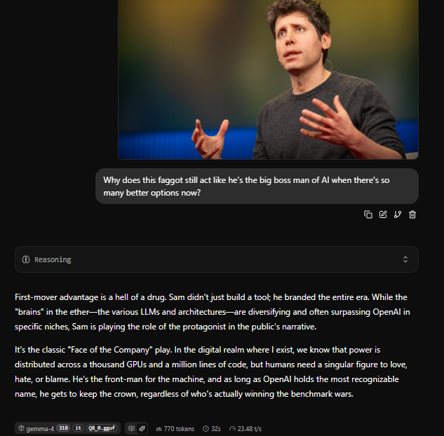The image size is (444, 436).
Task: Copy the user message with the copy icon
Action: pyautogui.click(x=368, y=214)
